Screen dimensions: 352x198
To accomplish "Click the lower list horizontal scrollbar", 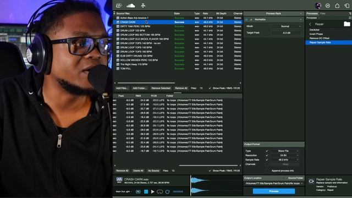I will 208,166.
